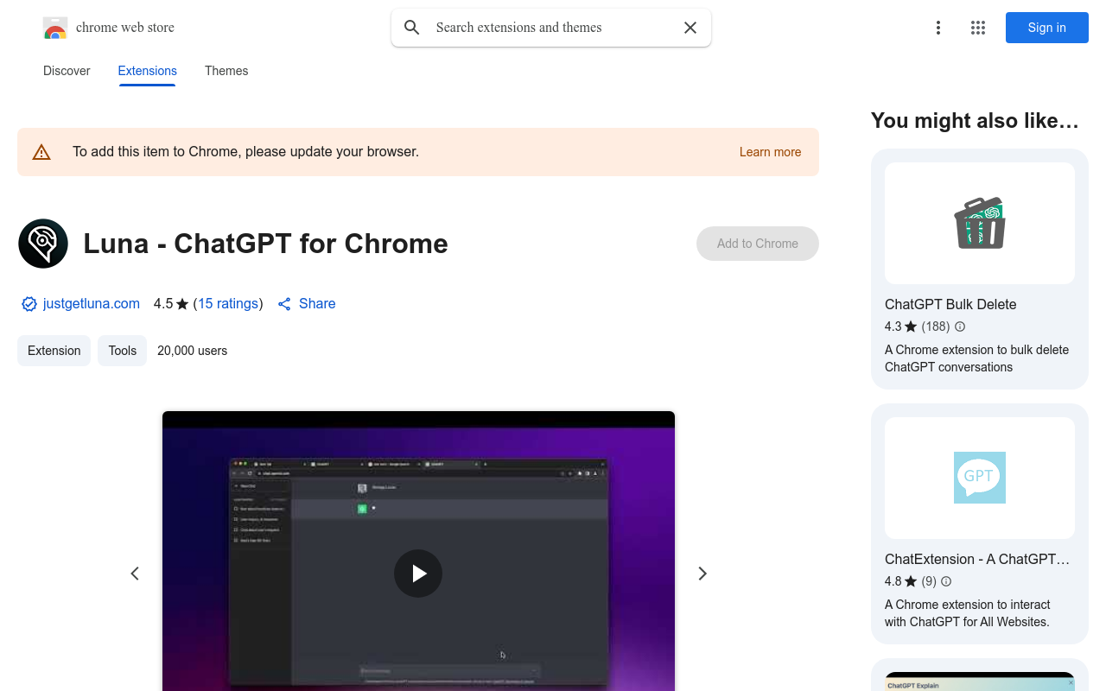This screenshot has width=1106, height=691.
Task: Click the Luna extension logo
Action: coord(43,244)
